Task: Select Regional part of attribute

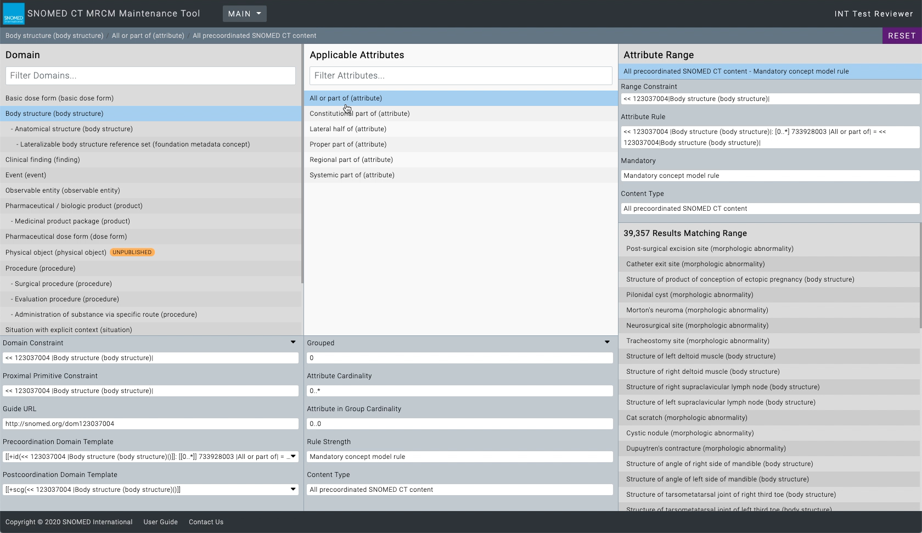Action: [x=461, y=160]
